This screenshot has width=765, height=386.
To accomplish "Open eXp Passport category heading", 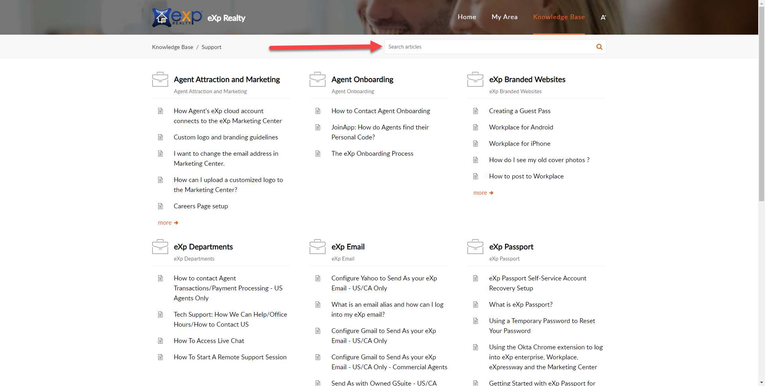I will (511, 247).
